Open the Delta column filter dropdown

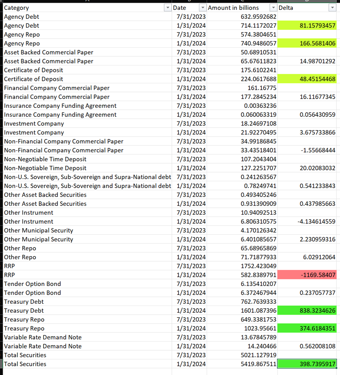click(332, 8)
